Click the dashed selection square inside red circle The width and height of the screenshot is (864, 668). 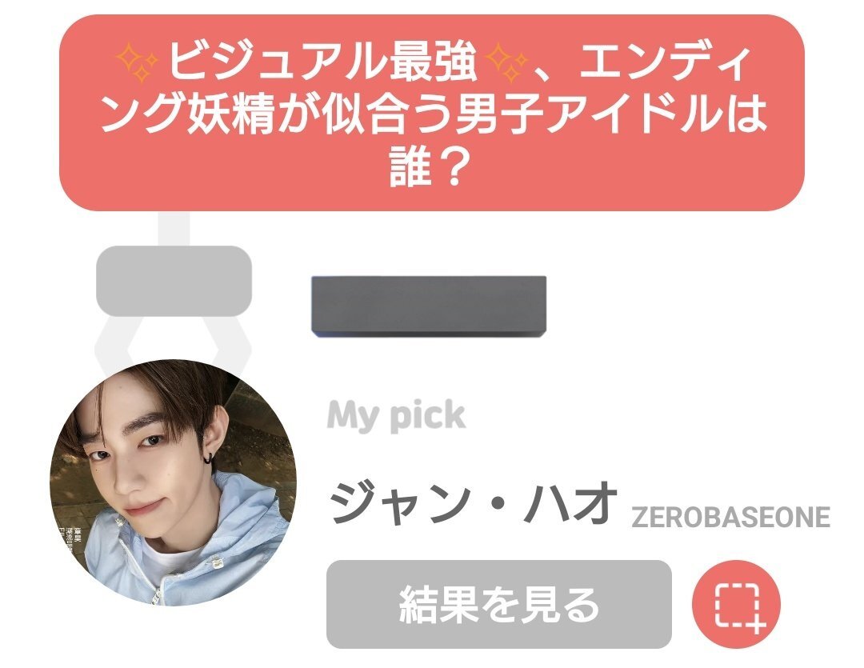[x=737, y=605]
